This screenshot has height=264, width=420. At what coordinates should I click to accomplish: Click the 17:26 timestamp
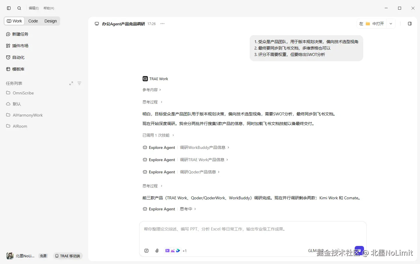point(151,24)
